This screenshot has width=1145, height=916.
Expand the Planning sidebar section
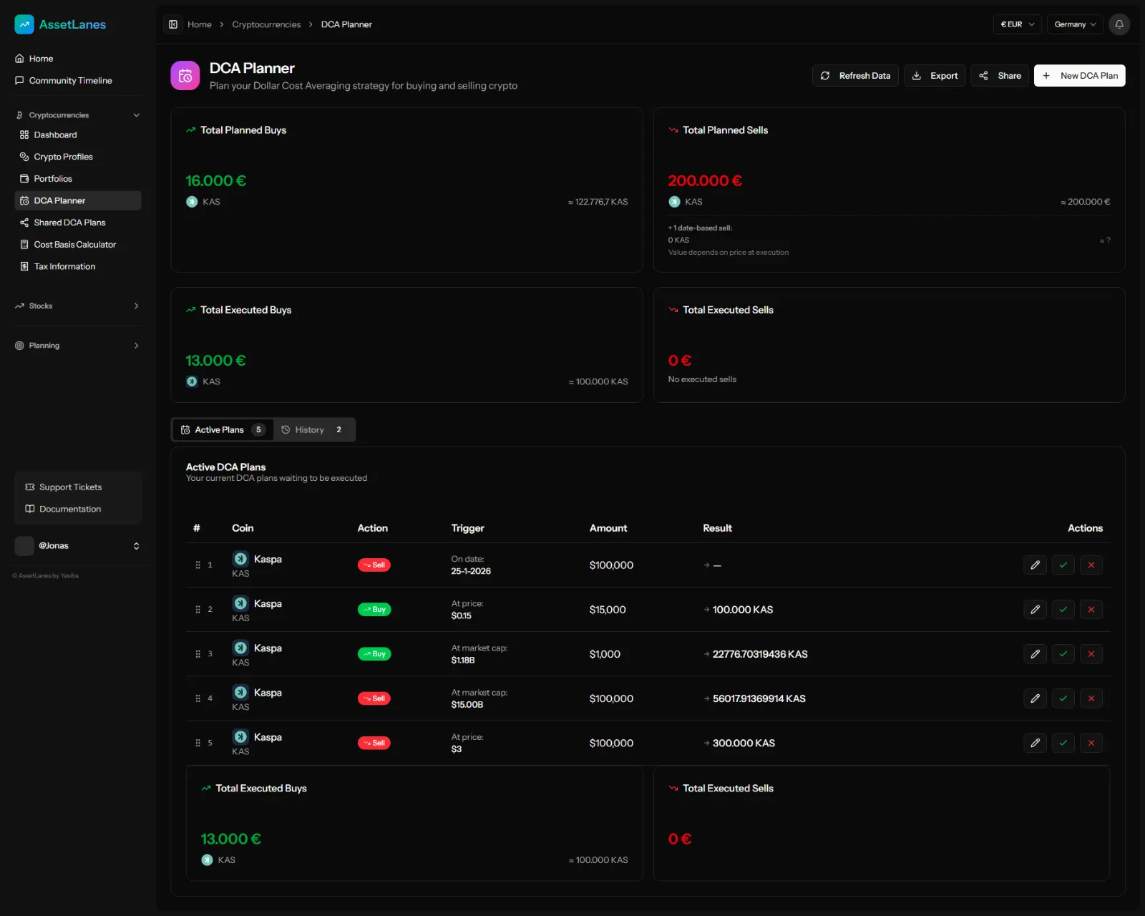pyautogui.click(x=77, y=346)
